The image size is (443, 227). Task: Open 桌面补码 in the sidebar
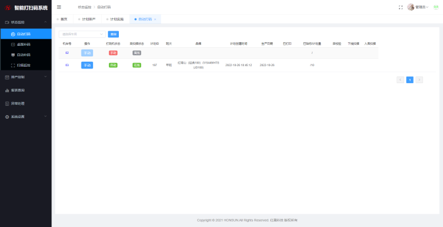point(26,45)
